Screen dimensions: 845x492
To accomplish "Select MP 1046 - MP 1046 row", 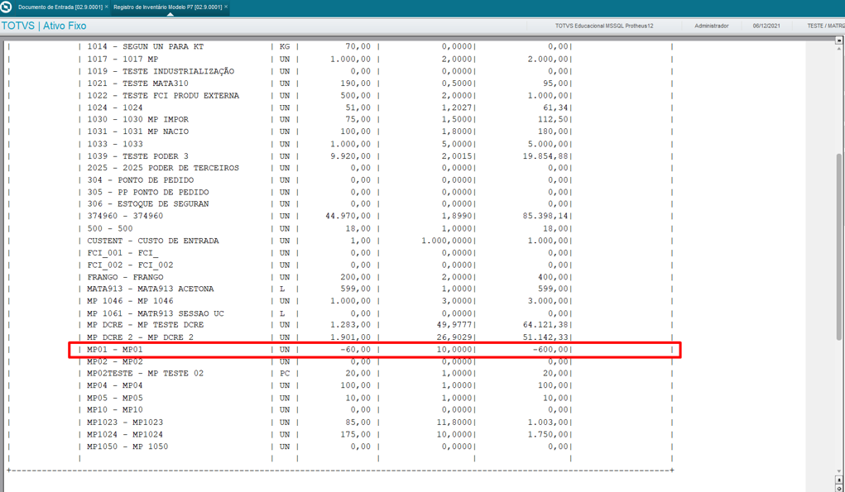I will [131, 301].
